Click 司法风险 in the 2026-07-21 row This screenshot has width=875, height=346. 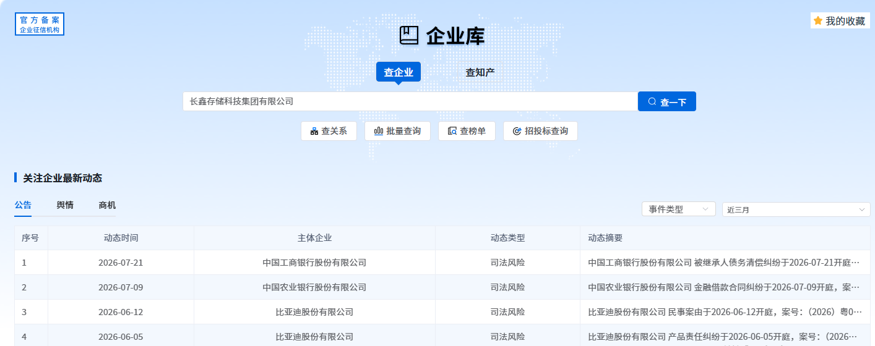pos(507,263)
